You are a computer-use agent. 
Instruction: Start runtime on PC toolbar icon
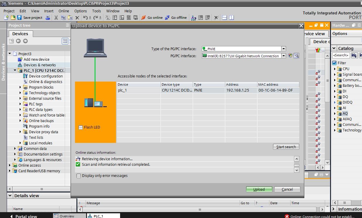pyautogui.click(x=136, y=18)
